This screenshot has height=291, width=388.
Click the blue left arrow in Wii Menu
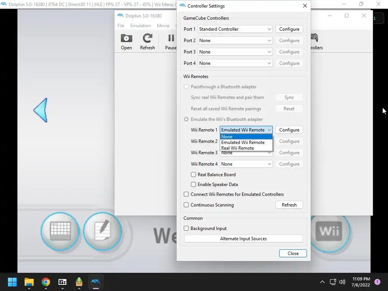(41, 110)
